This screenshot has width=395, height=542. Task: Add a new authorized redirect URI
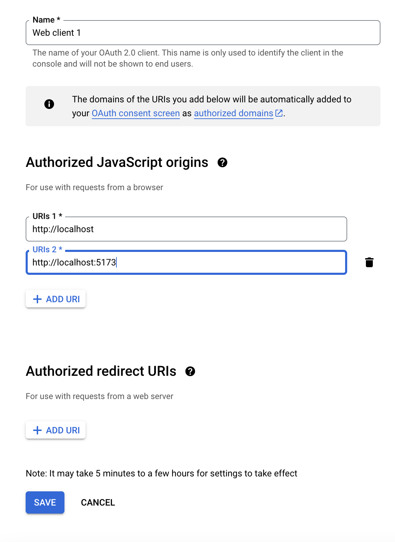(55, 430)
